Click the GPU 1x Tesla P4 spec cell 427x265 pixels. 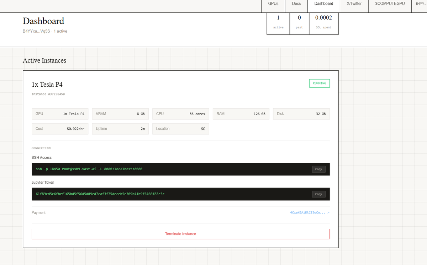point(60,114)
